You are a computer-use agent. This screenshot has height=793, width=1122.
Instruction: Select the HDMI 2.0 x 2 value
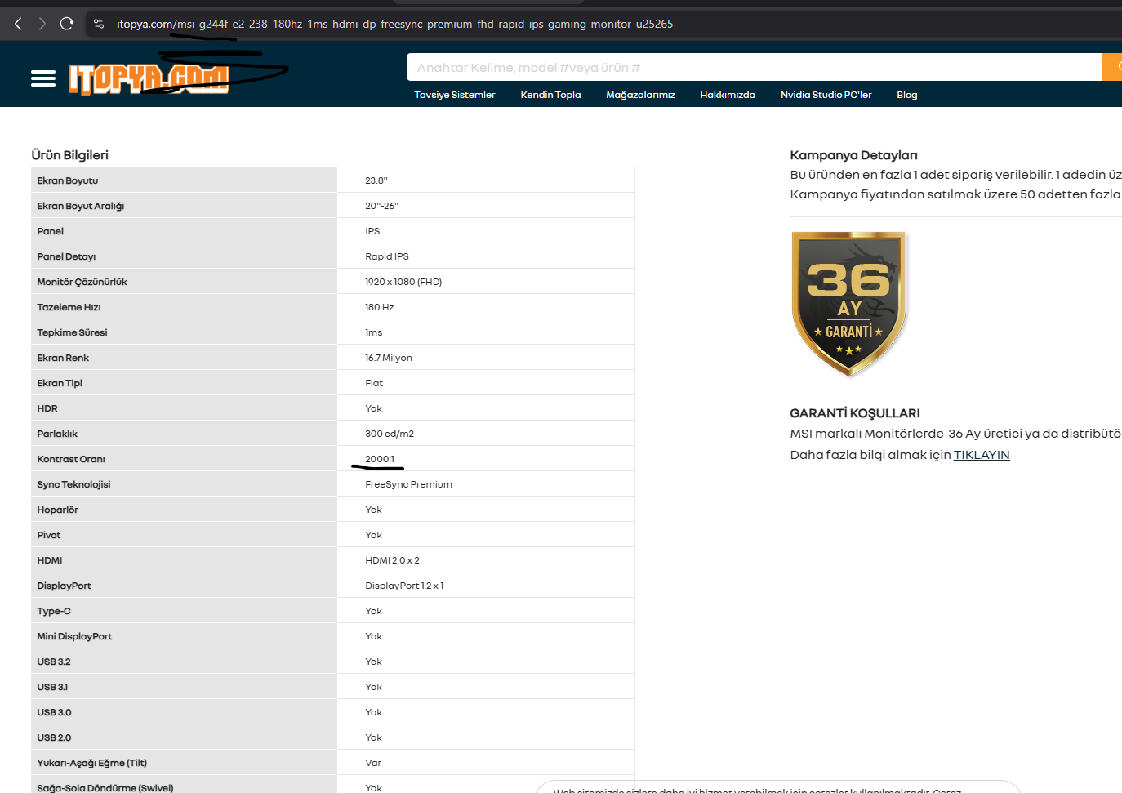[x=392, y=560]
